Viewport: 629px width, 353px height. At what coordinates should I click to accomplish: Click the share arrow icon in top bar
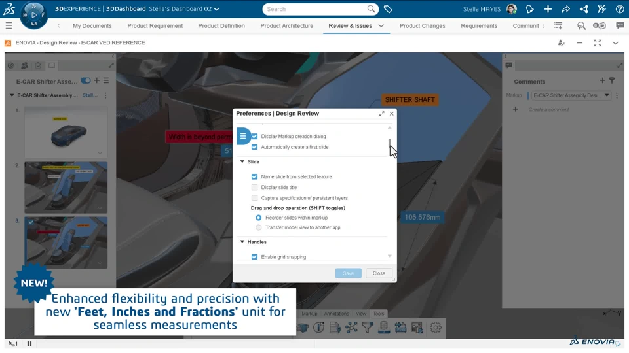click(565, 8)
